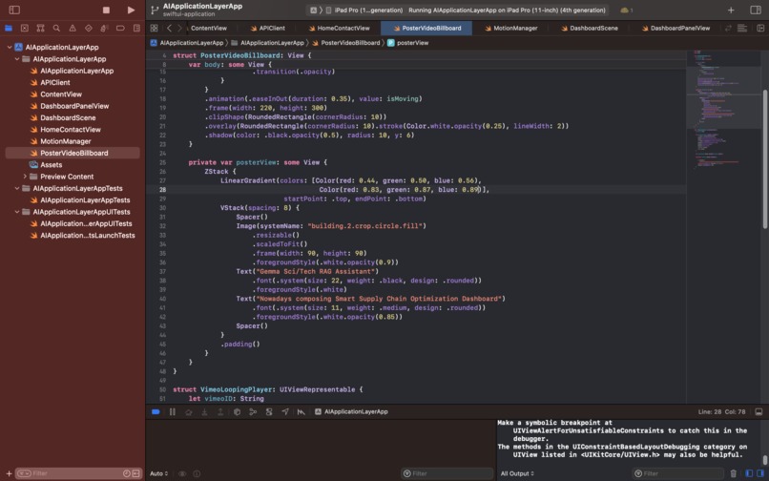Click the Step Over debug button
This screenshot has height=481, width=769.
[x=188, y=411]
